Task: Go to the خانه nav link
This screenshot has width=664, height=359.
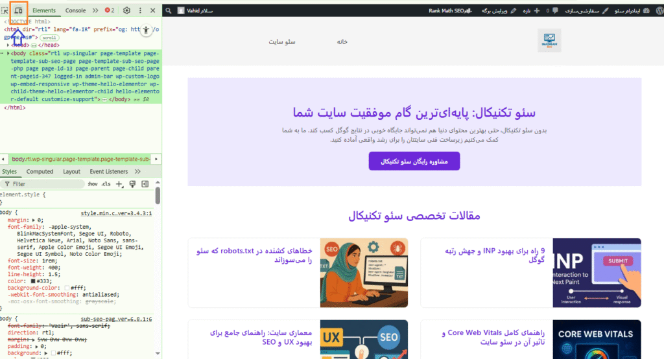Action: (x=342, y=41)
